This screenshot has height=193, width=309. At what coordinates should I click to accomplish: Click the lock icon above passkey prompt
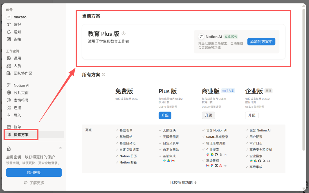[x=9, y=149]
